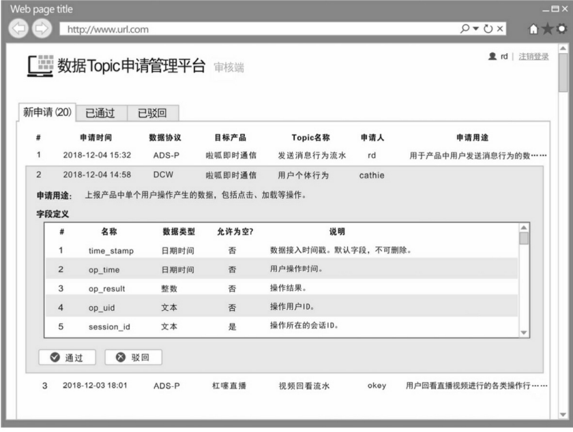Click timestamp 2018-12-04 15:32
The image size is (573, 432).
(97, 155)
